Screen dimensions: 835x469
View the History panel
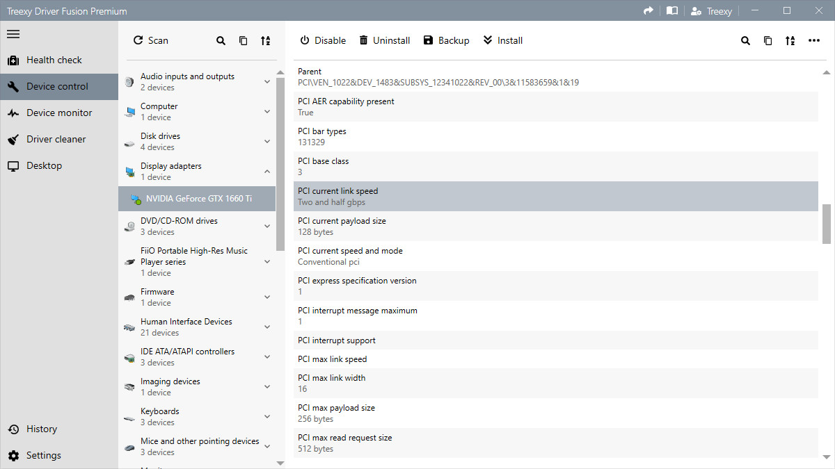pos(41,429)
